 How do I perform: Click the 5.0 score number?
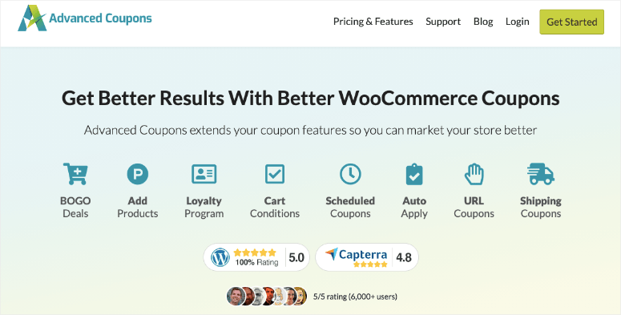click(296, 257)
